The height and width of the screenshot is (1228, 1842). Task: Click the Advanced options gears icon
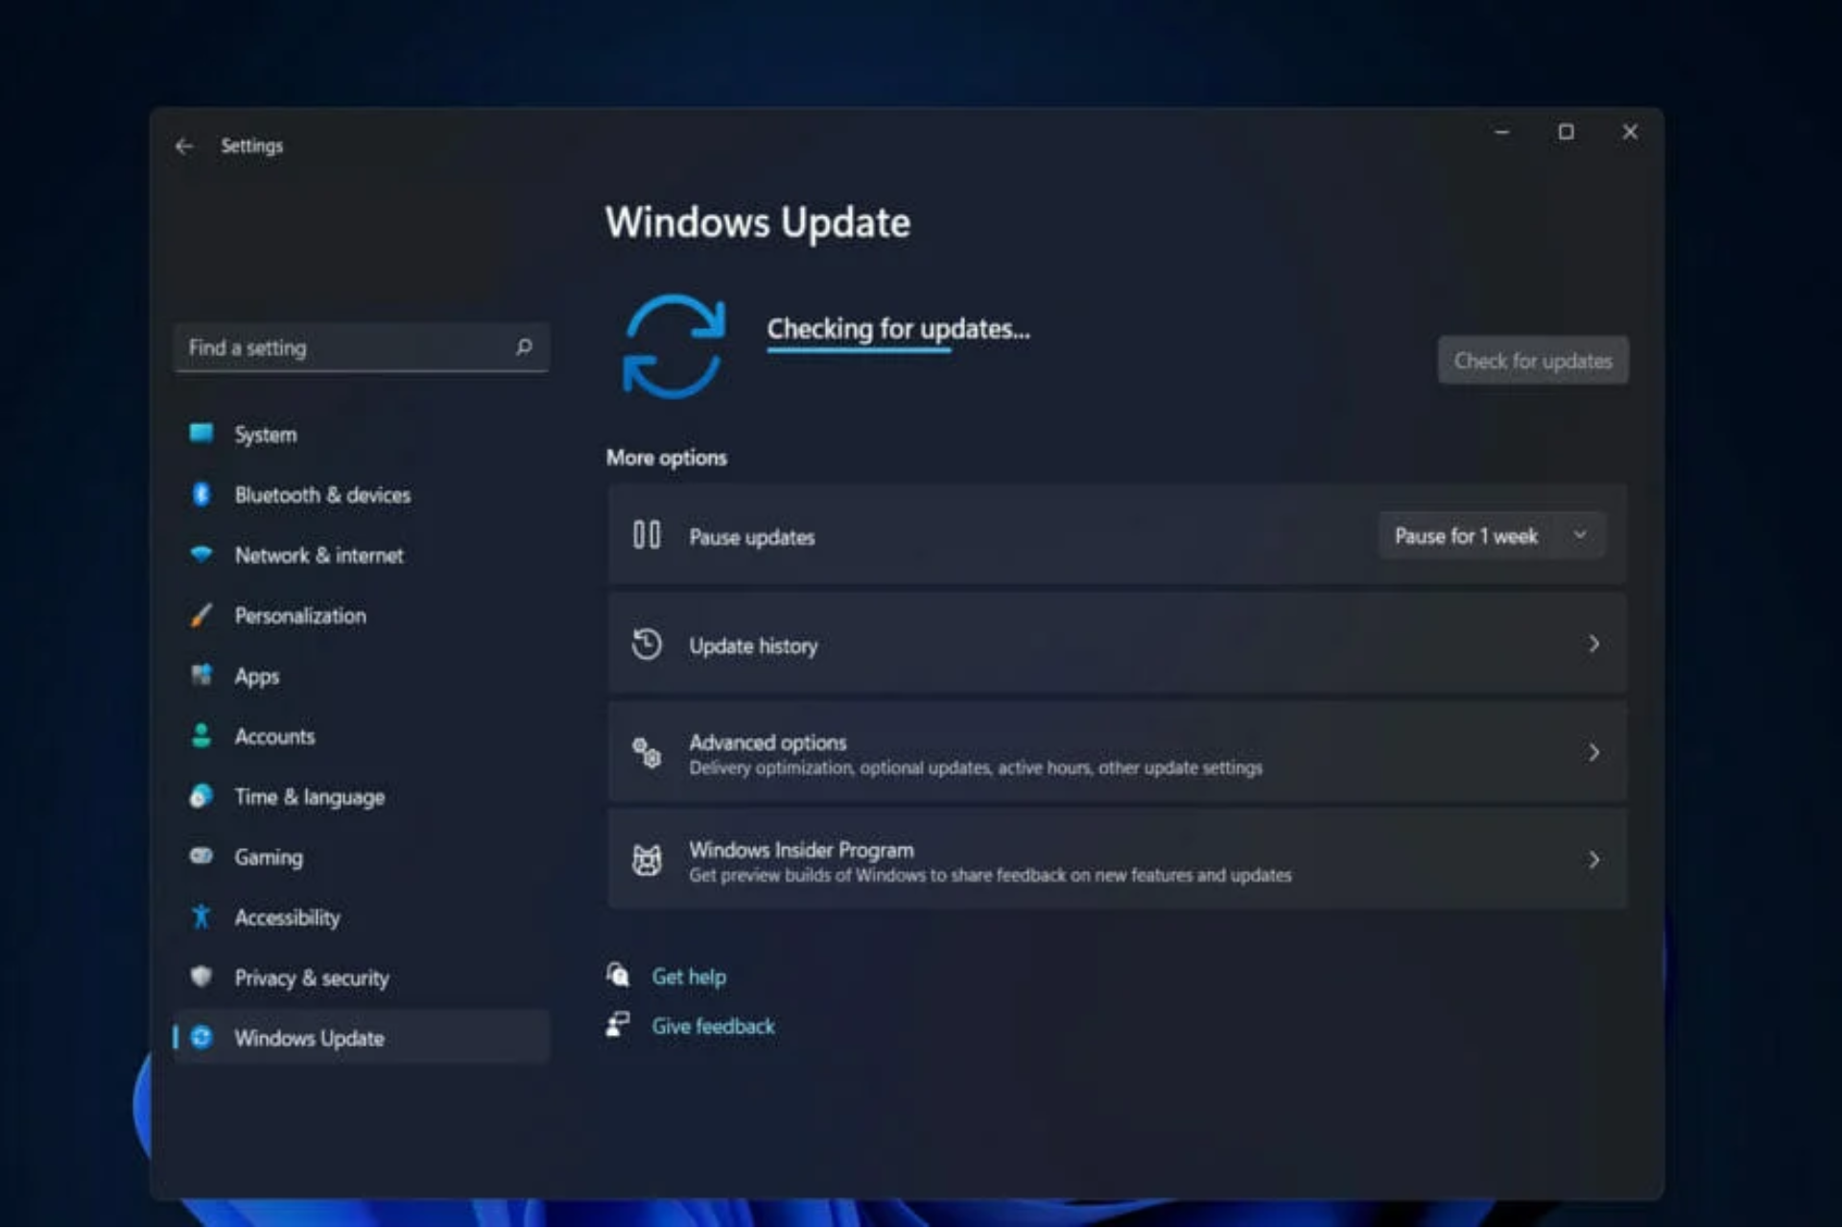(647, 753)
